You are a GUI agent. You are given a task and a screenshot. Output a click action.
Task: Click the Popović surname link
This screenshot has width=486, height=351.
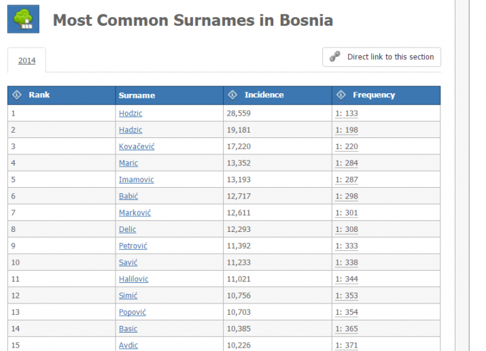pyautogui.click(x=132, y=312)
